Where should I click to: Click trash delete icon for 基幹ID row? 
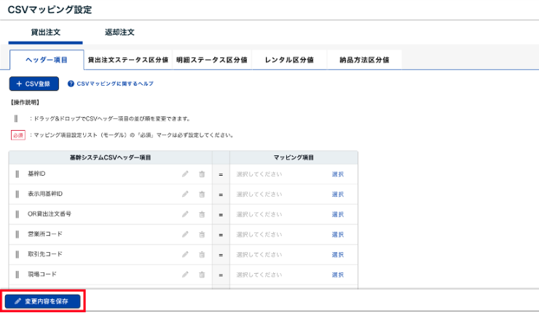click(x=202, y=174)
